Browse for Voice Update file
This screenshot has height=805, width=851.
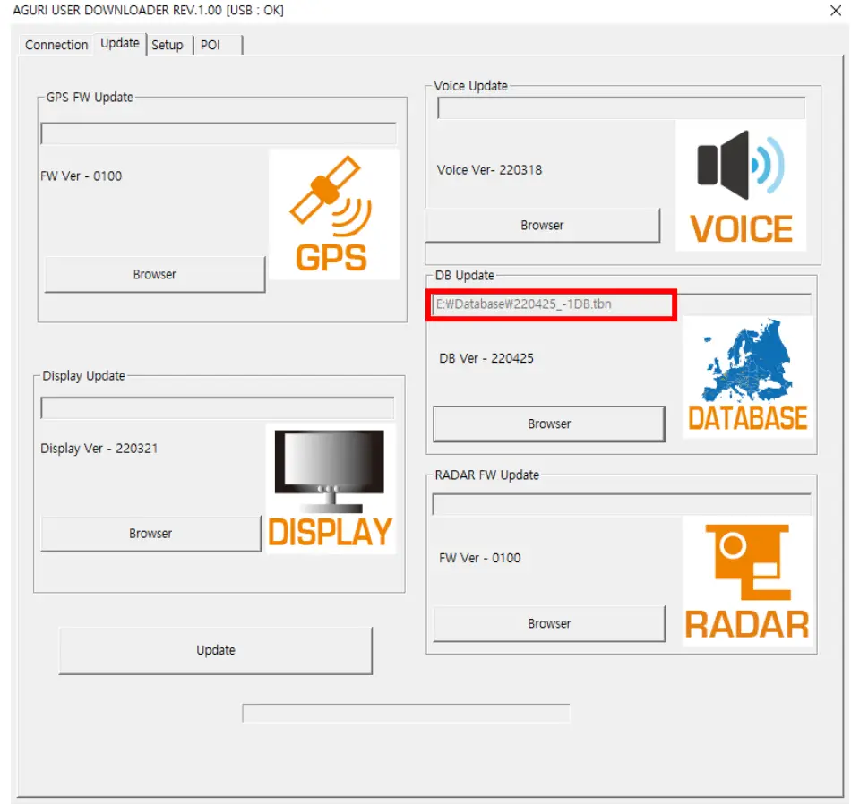(x=542, y=225)
